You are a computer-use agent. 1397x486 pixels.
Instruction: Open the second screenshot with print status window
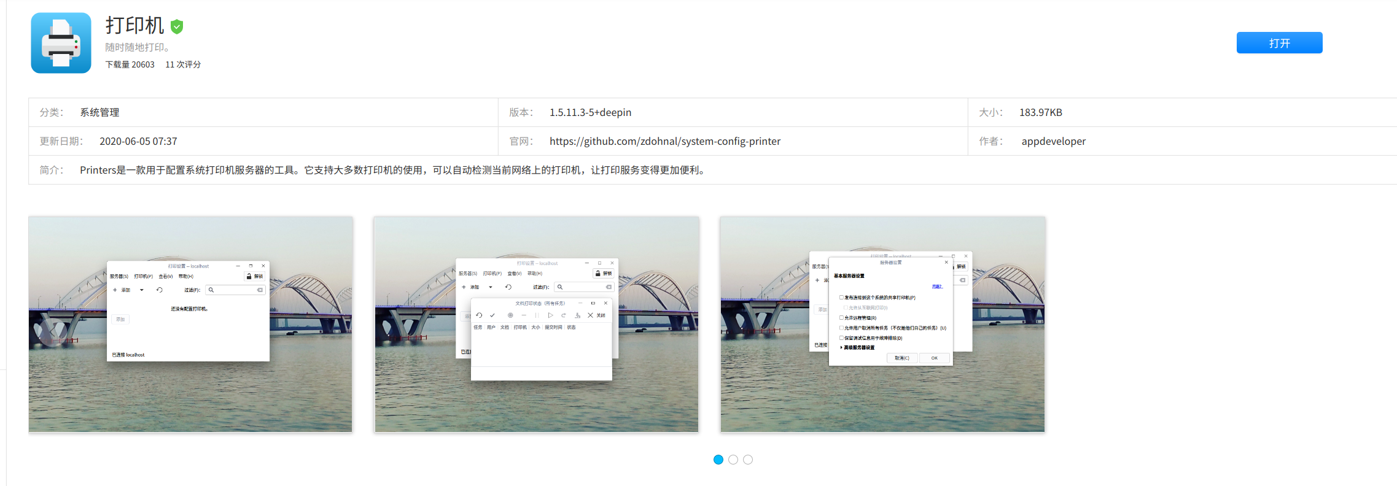(x=537, y=324)
